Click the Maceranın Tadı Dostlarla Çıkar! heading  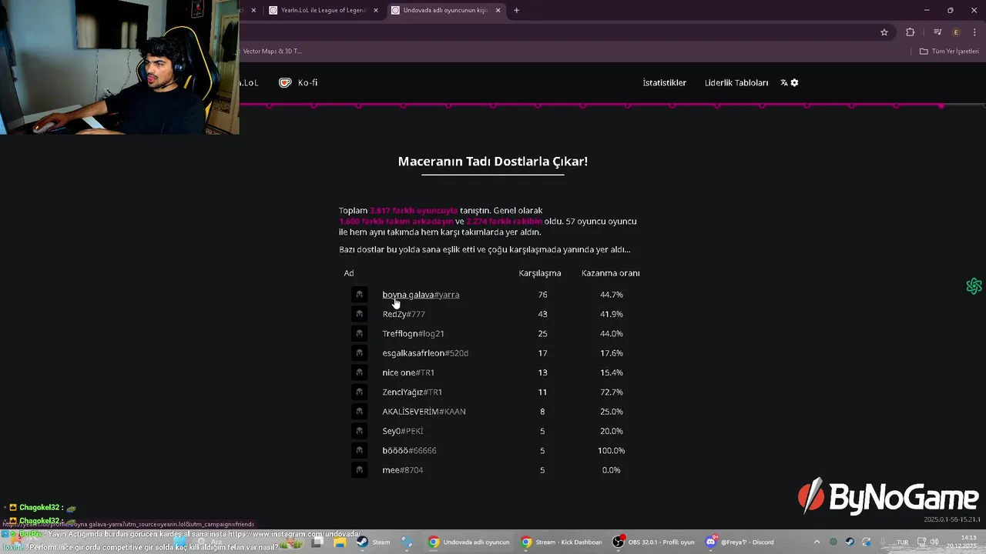pyautogui.click(x=493, y=162)
